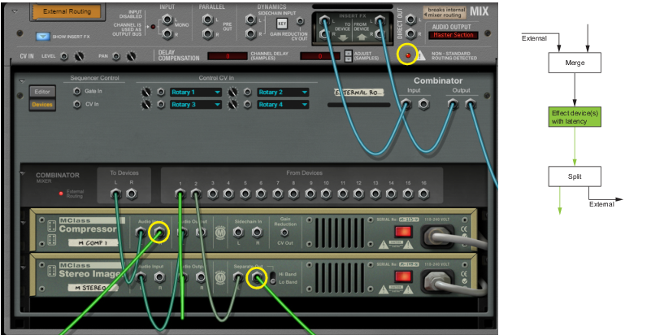Adjust the CV In Pan trim knob
Viewport: 651px width, 335px height.
pyautogui.click(x=131, y=56)
